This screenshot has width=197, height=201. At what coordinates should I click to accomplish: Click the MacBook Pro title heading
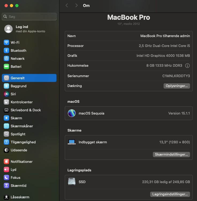[129, 17]
